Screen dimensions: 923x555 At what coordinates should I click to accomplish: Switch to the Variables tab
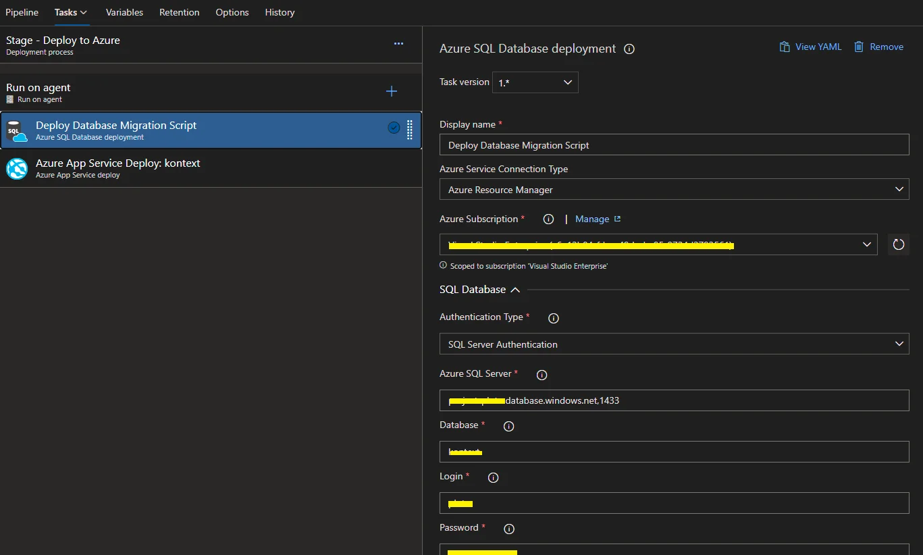pyautogui.click(x=124, y=12)
